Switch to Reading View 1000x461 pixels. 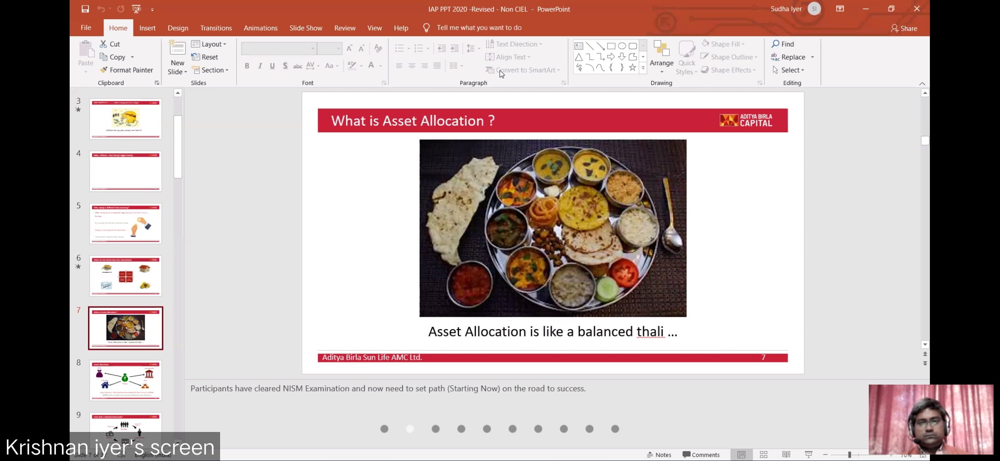tap(786, 455)
